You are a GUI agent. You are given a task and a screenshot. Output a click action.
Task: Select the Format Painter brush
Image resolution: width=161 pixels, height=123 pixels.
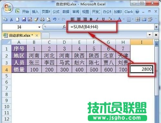pos(36,19)
